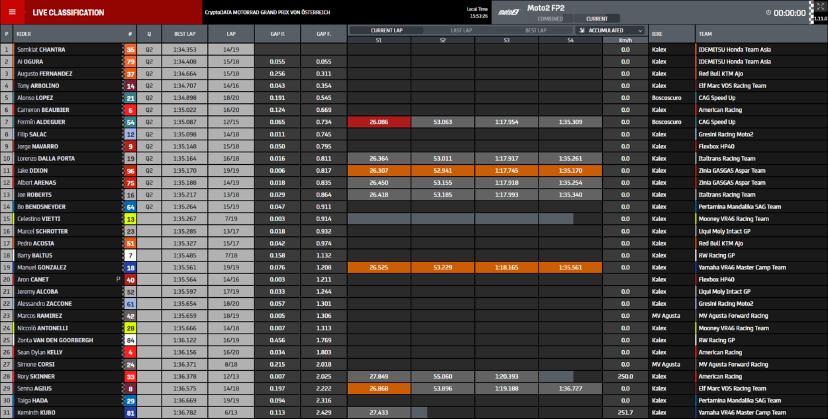Click Kubo's speed value 251.7
Screen dimensions: 828x419
625,413
